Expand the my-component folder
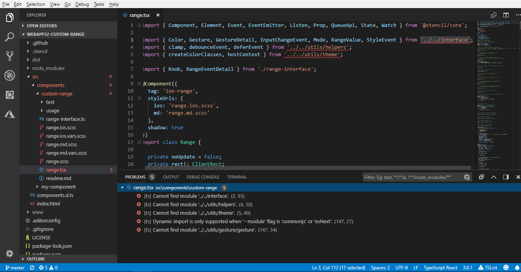This screenshot has width=521, height=272. [x=37, y=187]
